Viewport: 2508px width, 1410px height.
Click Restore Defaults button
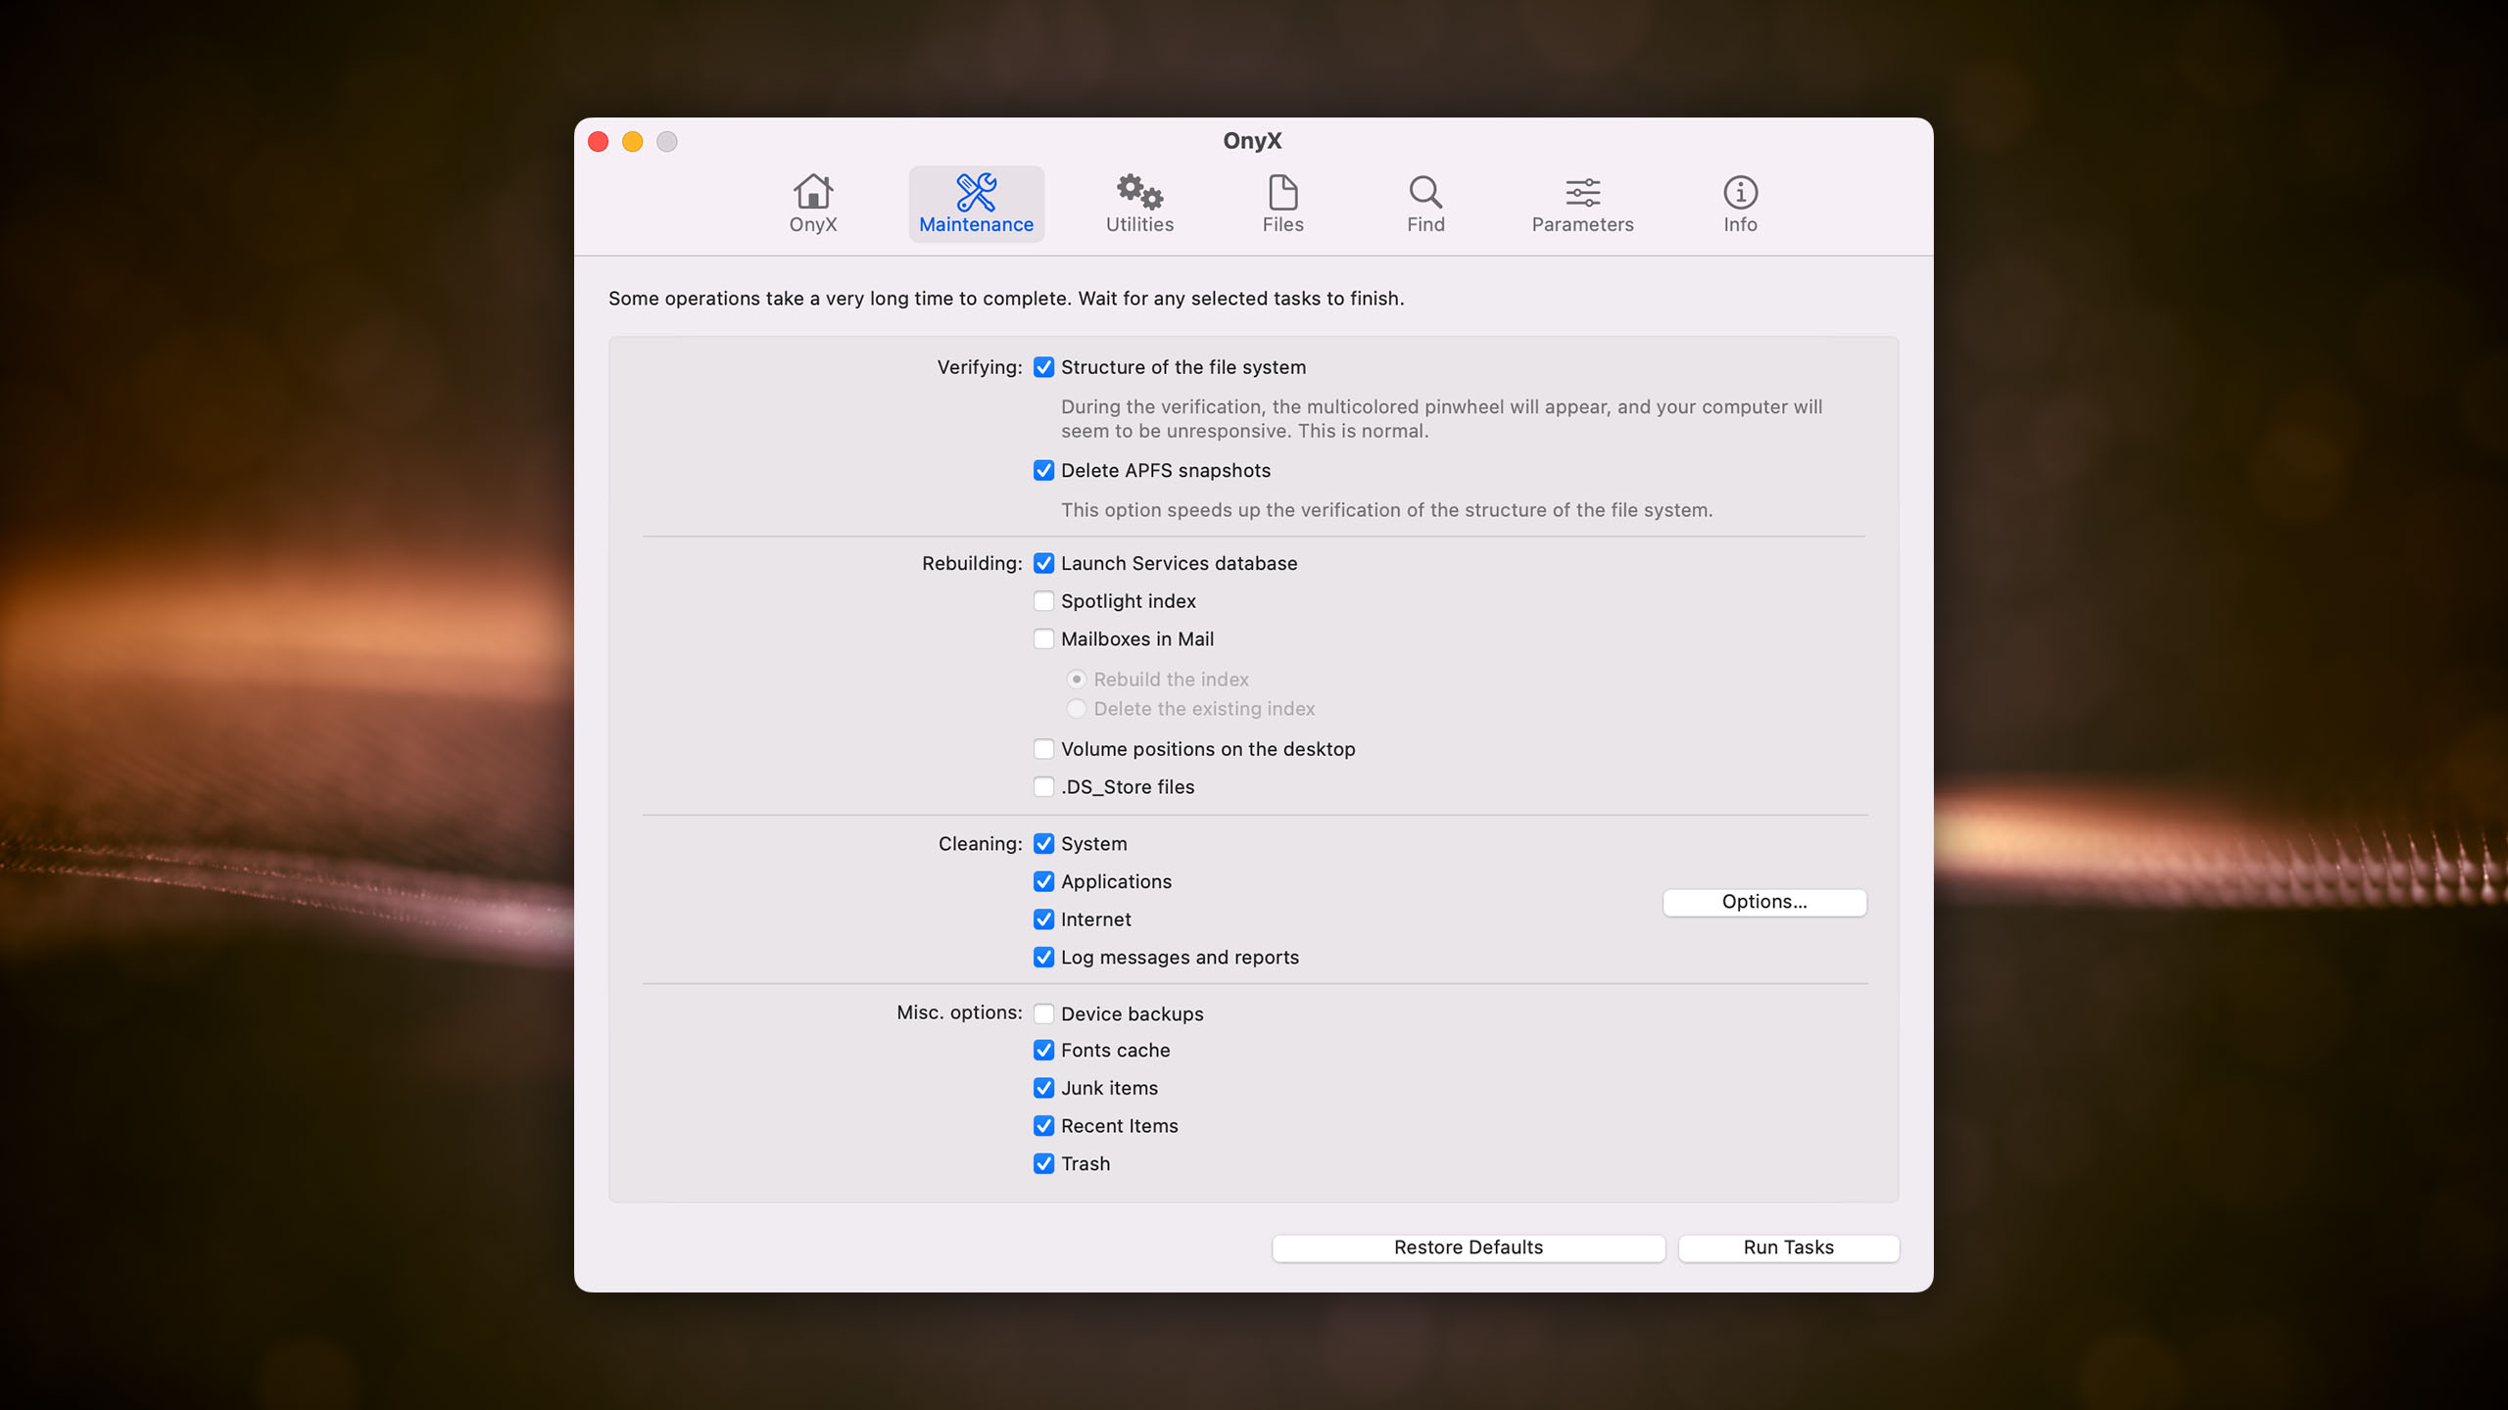(1469, 1247)
